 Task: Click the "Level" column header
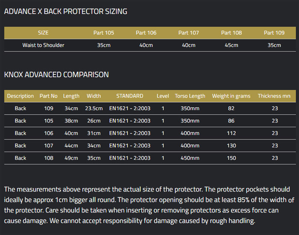(x=163, y=96)
